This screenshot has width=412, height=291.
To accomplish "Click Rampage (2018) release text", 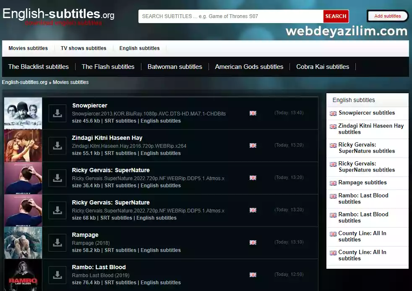I will [91, 243].
